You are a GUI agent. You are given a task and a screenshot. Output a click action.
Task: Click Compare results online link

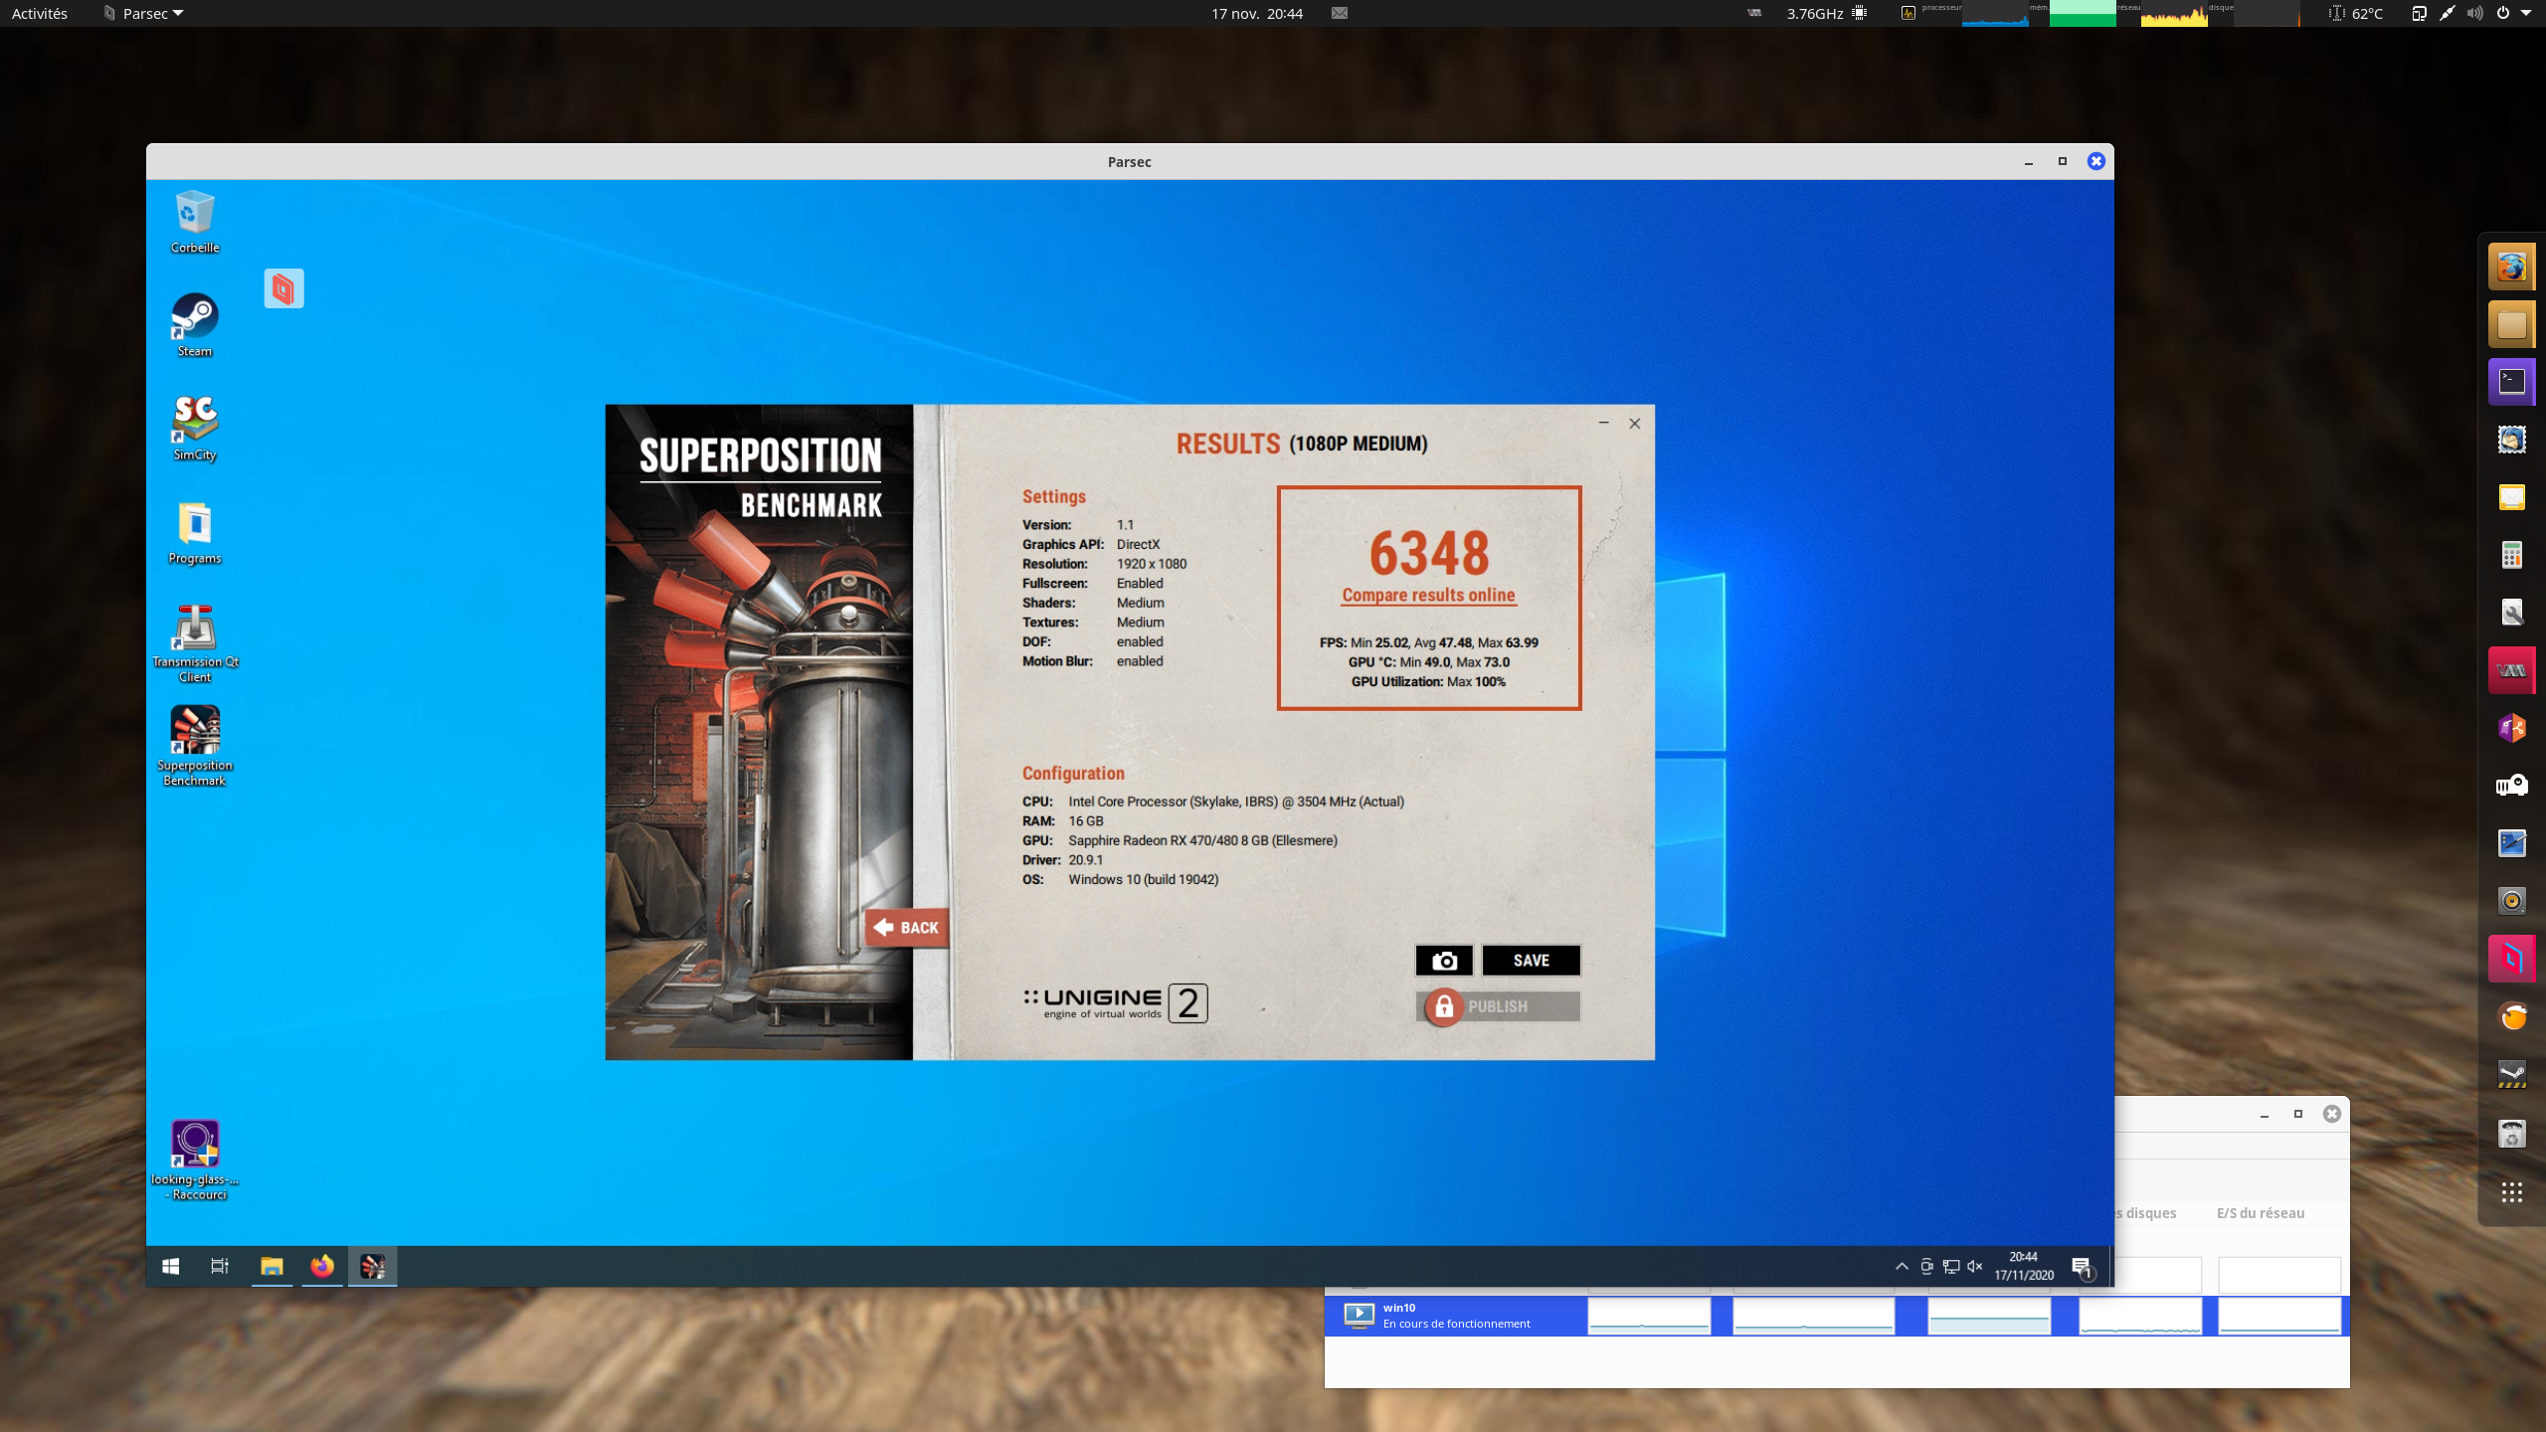[1428, 595]
